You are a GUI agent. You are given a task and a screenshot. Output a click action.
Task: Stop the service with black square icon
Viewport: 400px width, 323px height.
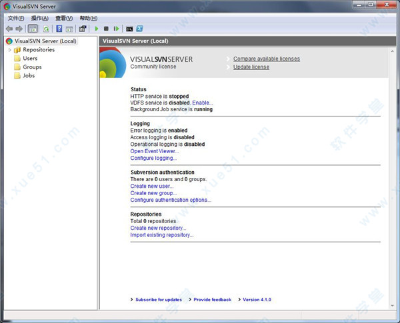pyautogui.click(x=106, y=29)
